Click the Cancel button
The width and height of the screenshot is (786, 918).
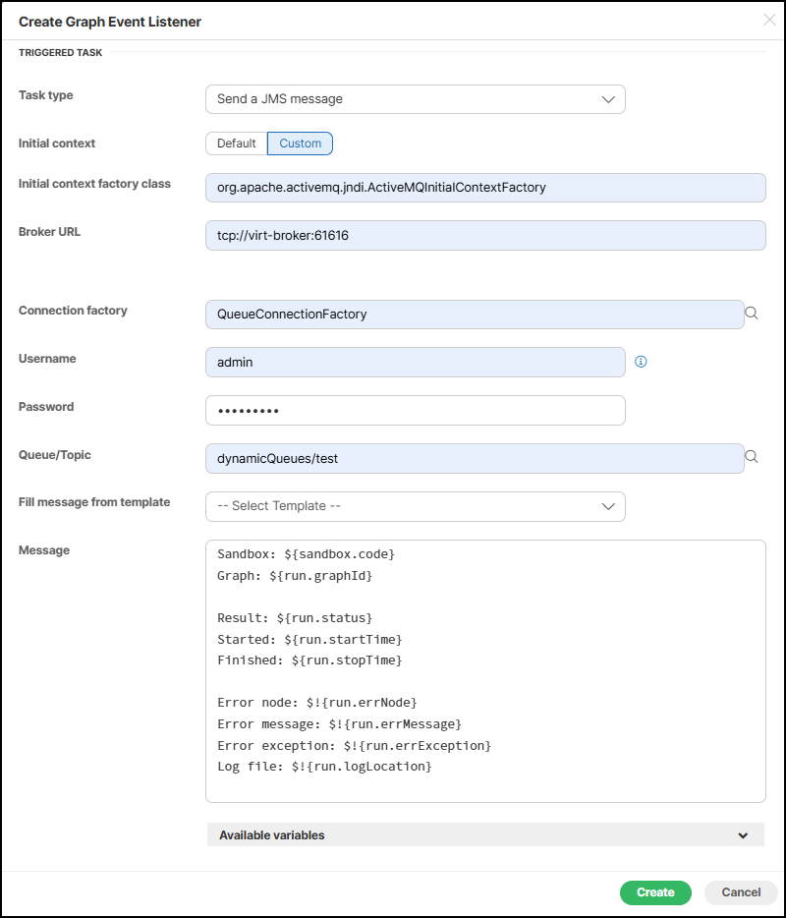coord(741,892)
